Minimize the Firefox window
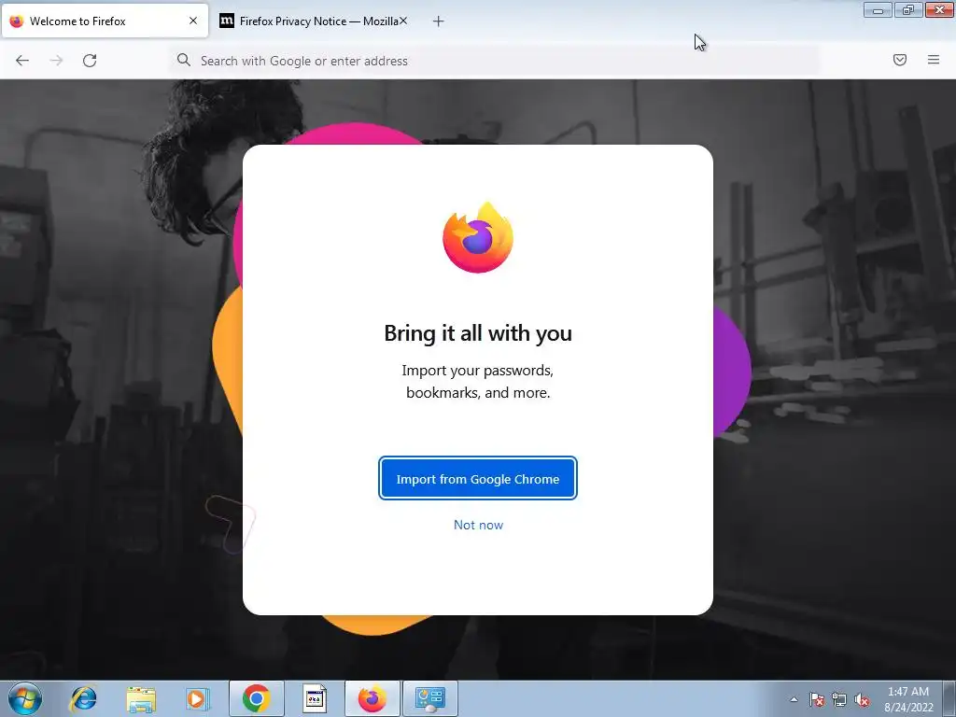Viewport: 956px width, 717px height. click(878, 10)
